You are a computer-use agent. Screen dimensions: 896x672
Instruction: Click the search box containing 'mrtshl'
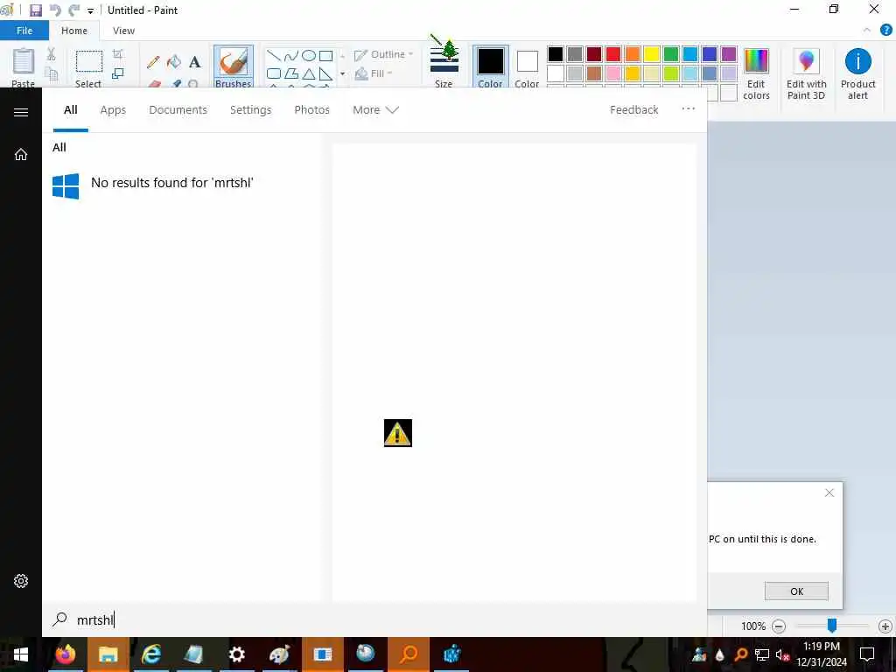click(x=374, y=619)
